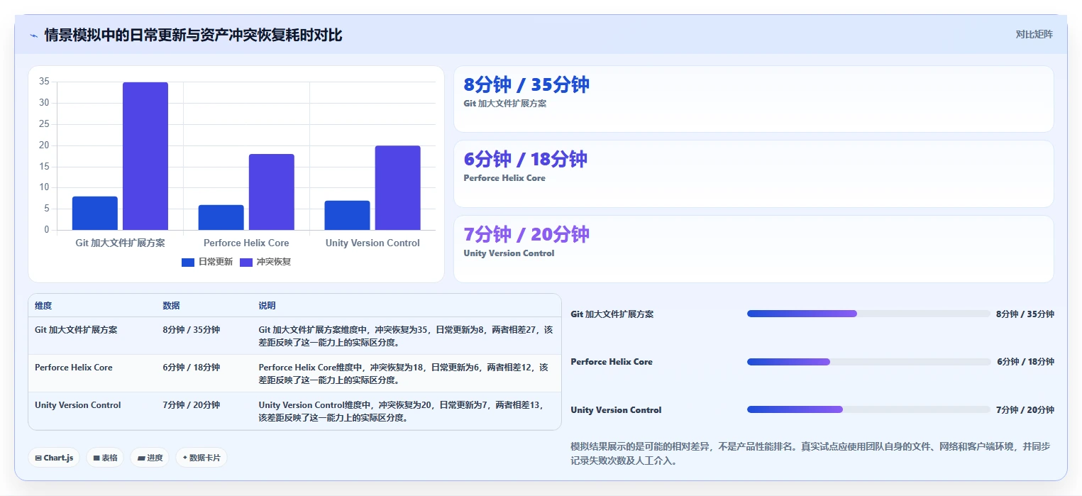Click the 数据卡片 chip sparkle icon
1082x496 pixels.
185,458
